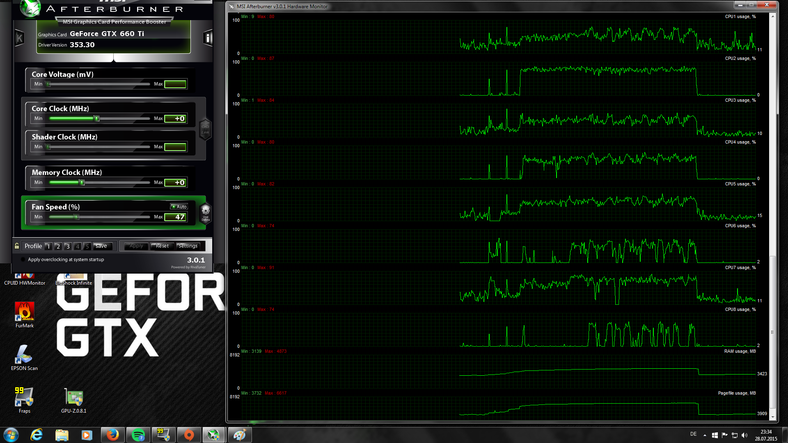Expand hidden system tray icons arrow

pyautogui.click(x=705, y=435)
